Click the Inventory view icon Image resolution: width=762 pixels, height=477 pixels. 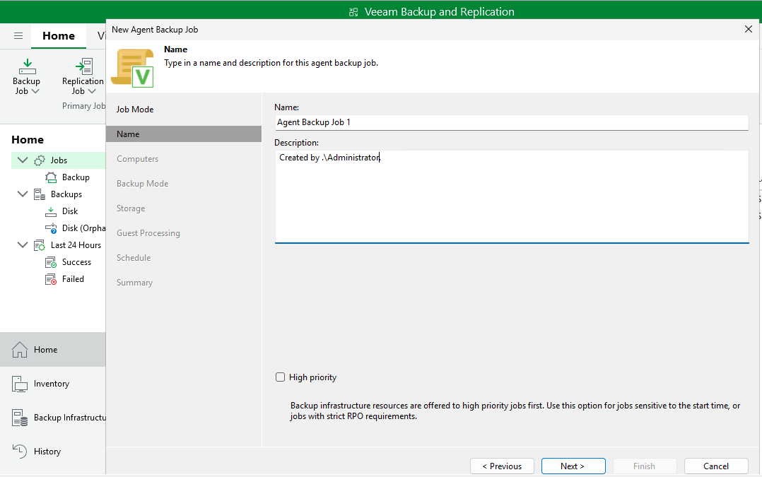pos(20,384)
